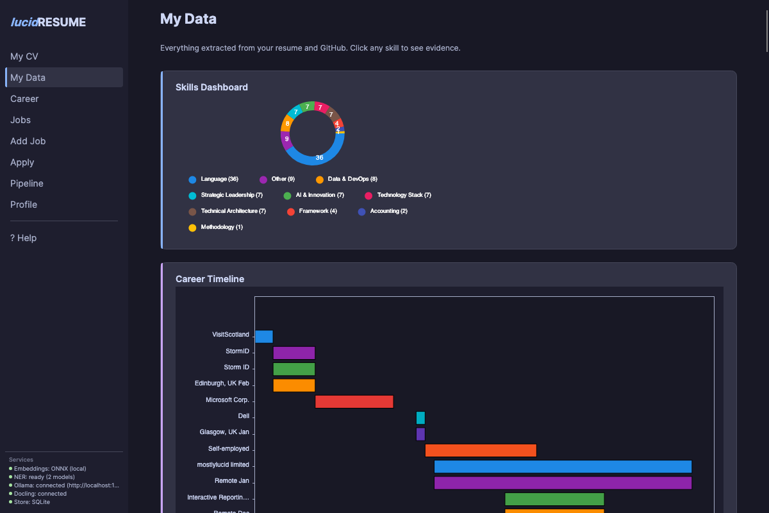The image size is (769, 513).
Task: Click the Skills Dashboard heading
Action: (211, 87)
